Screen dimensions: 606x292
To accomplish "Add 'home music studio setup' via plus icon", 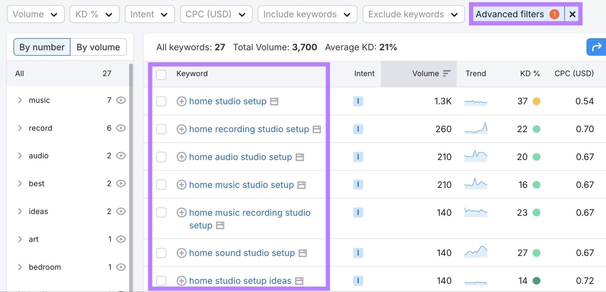I will 181,185.
